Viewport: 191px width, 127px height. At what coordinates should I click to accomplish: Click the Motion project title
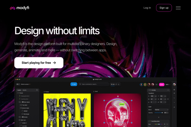click(x=26, y=84)
